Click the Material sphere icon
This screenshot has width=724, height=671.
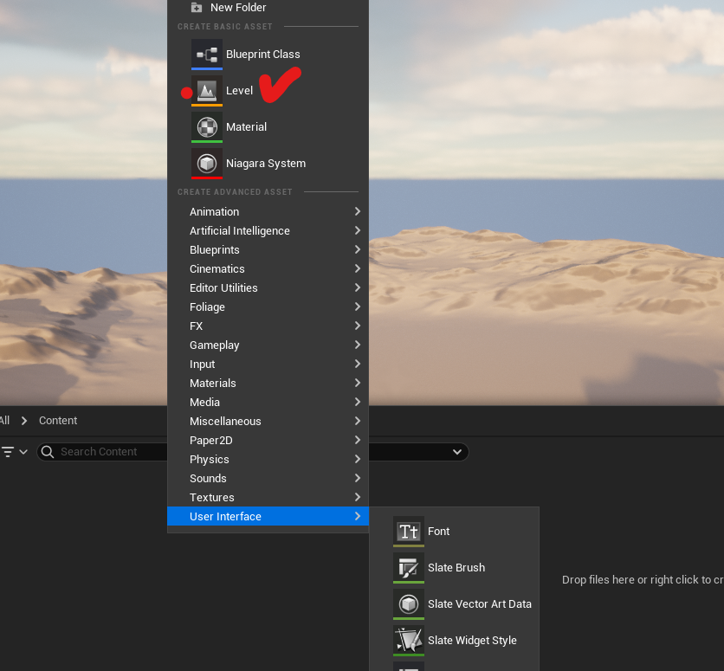tap(207, 127)
